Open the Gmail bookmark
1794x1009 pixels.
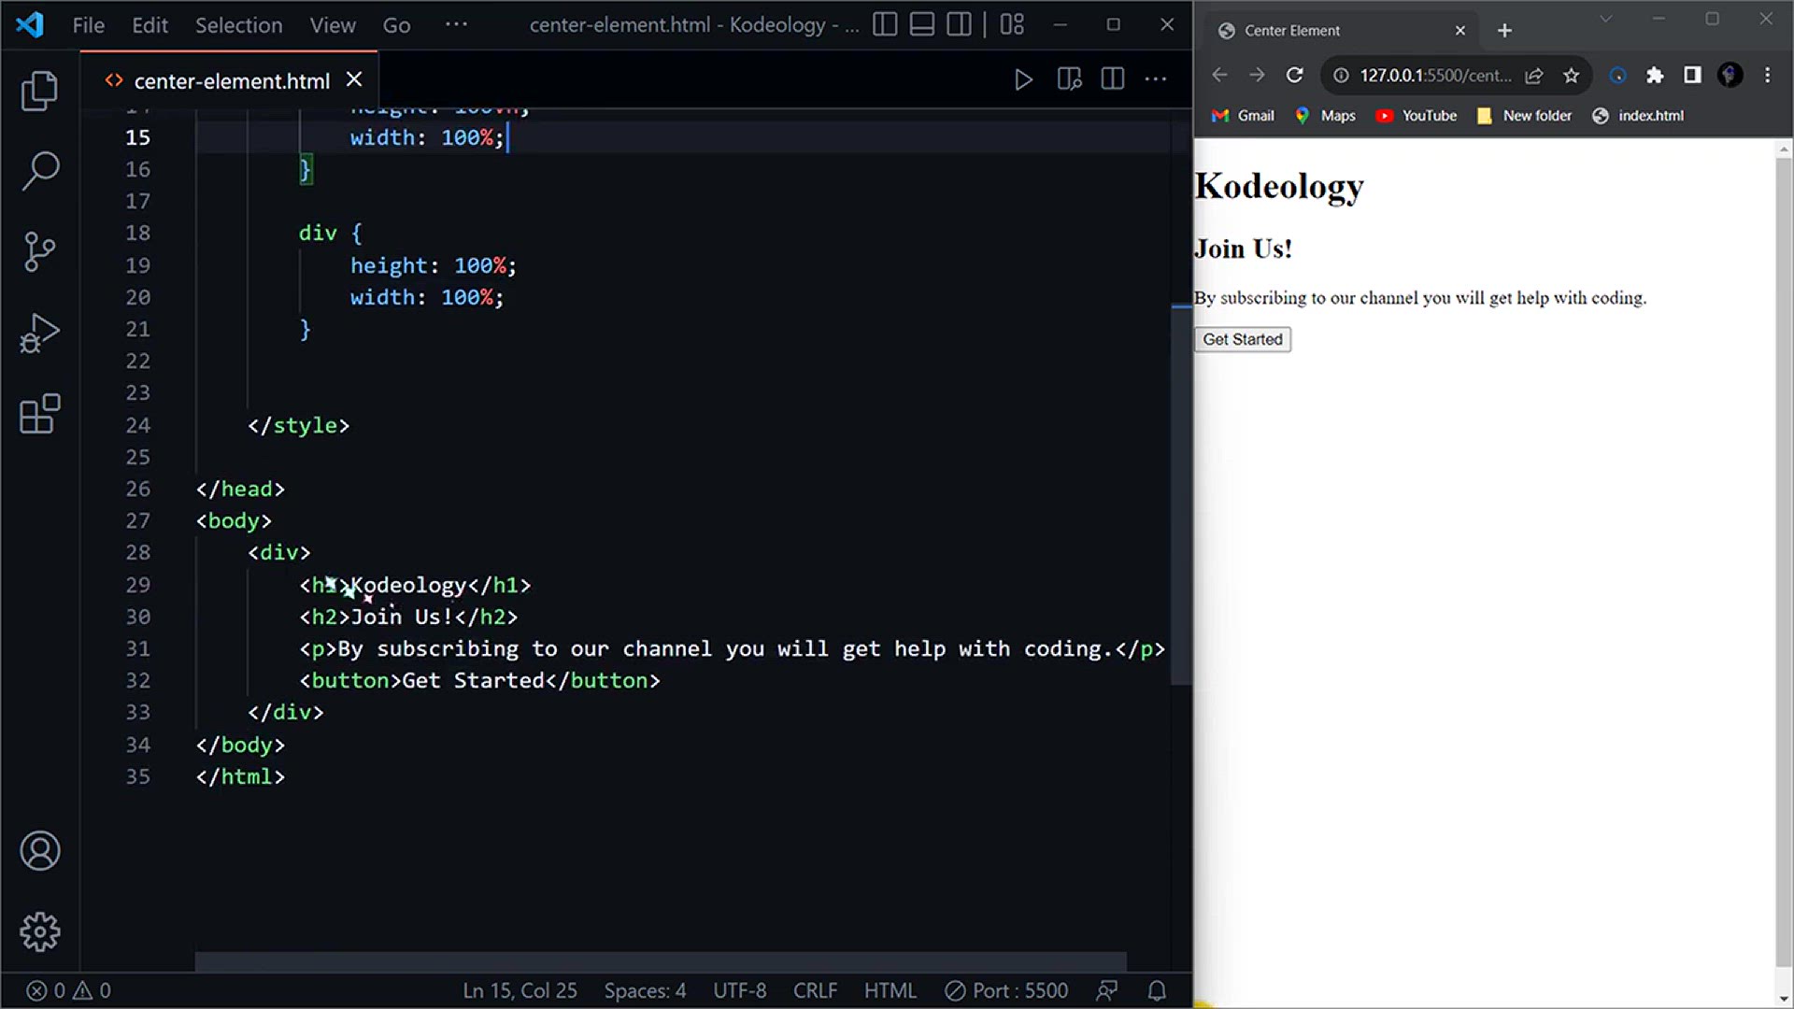coord(1244,116)
